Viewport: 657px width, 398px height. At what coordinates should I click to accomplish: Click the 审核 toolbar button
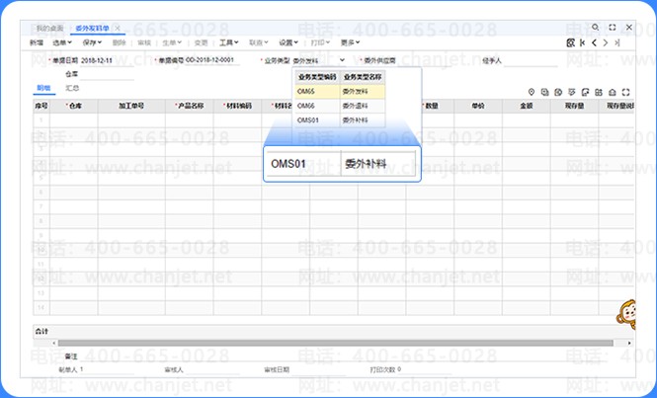144,42
